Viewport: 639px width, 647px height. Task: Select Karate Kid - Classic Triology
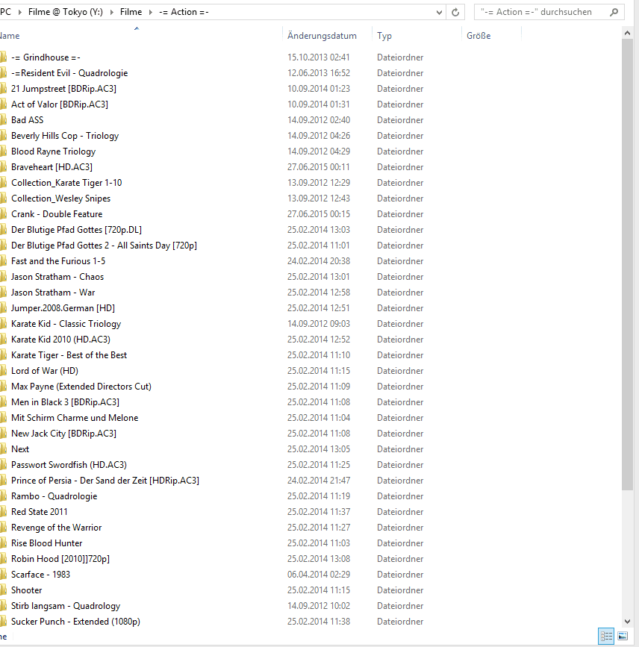click(x=66, y=324)
